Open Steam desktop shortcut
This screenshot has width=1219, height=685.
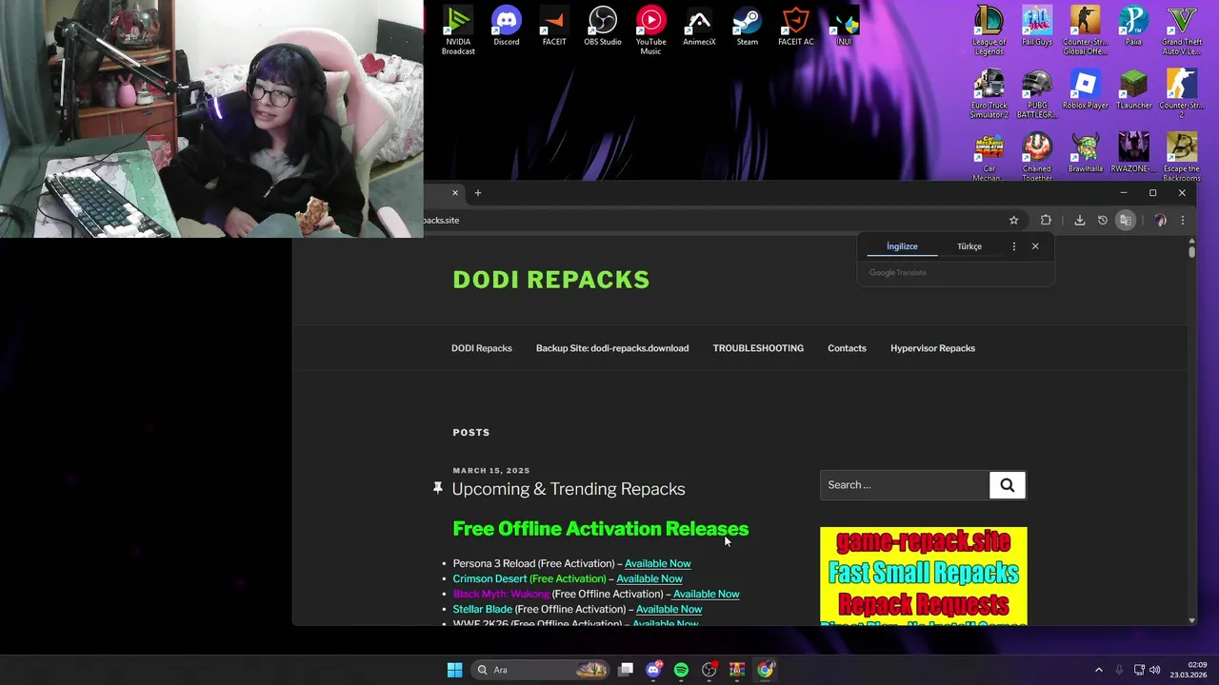(748, 27)
